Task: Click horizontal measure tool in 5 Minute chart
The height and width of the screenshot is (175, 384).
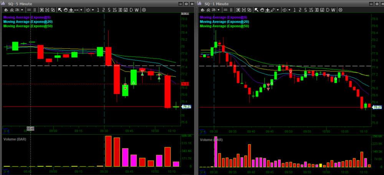Action: pos(76,10)
